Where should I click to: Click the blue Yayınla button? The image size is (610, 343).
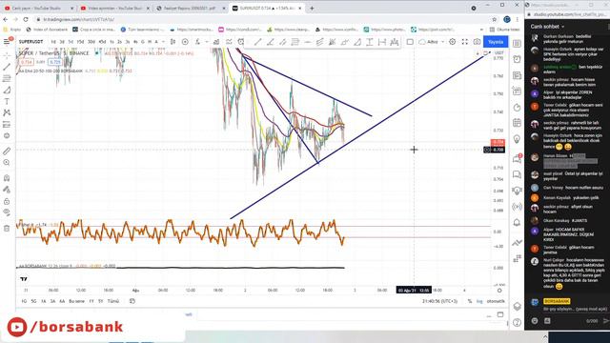496,42
